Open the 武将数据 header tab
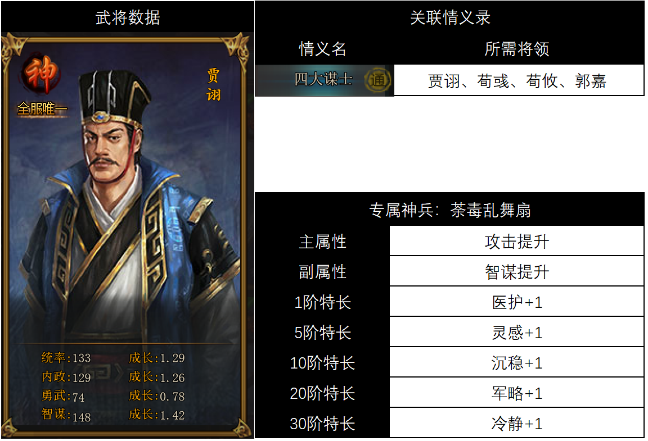648x441 pixels. coord(128,17)
